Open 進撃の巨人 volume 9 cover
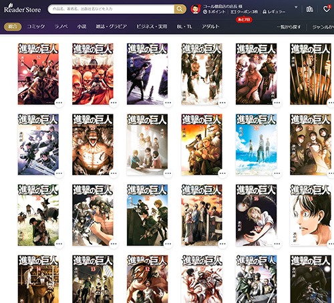 311,279
